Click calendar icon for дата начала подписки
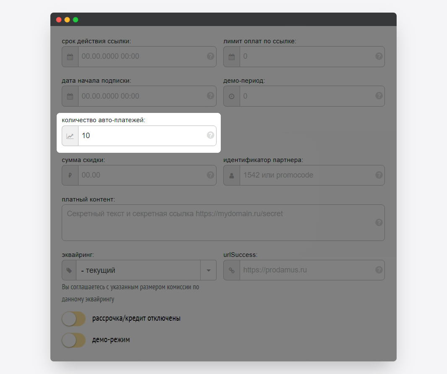Image resolution: width=447 pixels, height=374 pixels. pos(70,96)
